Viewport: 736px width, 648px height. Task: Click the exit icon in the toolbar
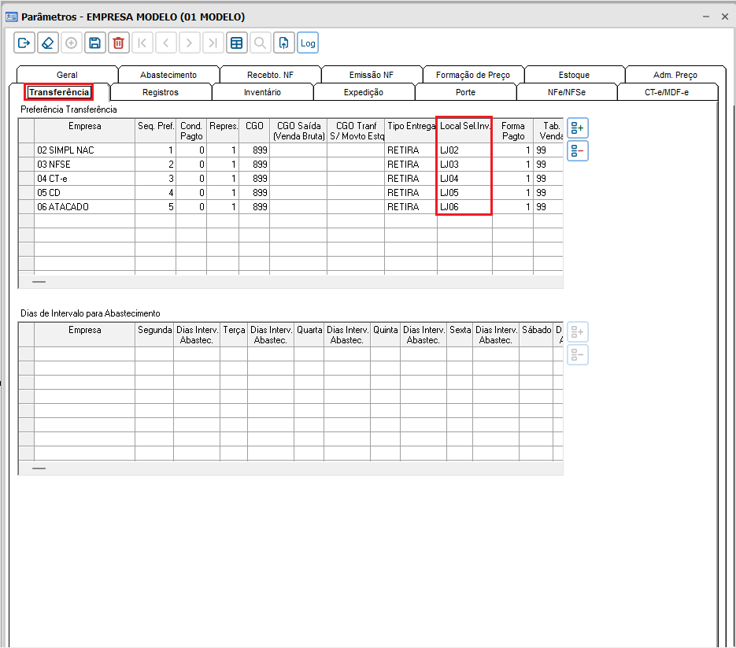click(24, 43)
